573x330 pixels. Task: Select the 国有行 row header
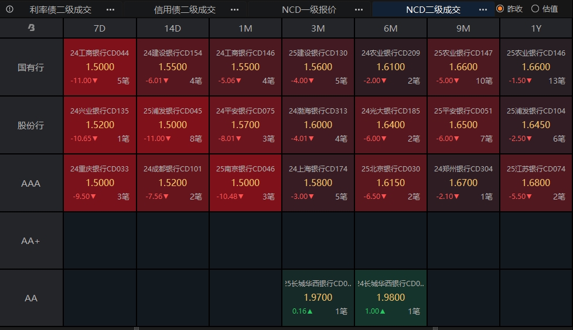tap(31, 67)
